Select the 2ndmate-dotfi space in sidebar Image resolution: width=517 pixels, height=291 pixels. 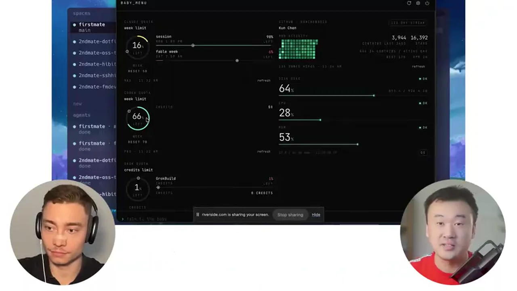[94, 42]
